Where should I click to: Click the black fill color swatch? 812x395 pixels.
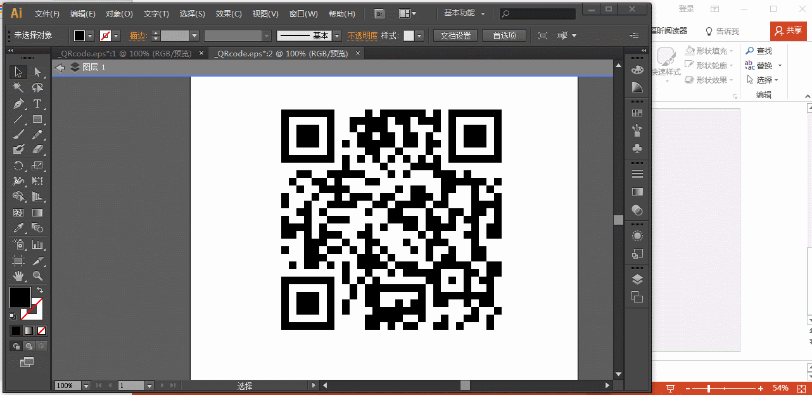(20, 297)
